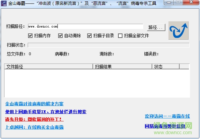Click the 病毒数 label
Image resolution: width=200 pixels, height=139 pixels.
coord(62,54)
